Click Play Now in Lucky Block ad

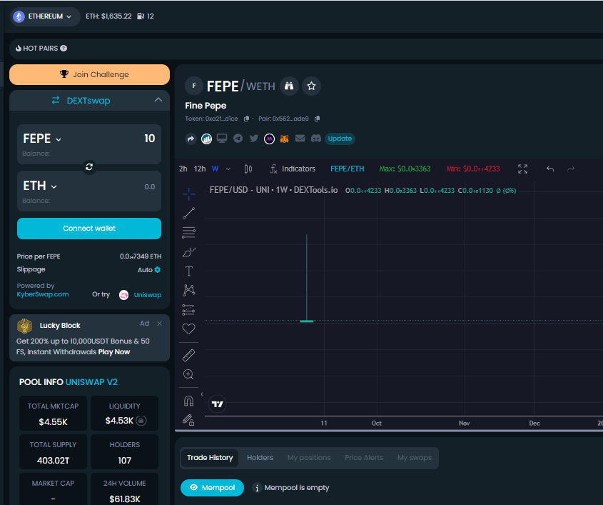[x=114, y=352]
